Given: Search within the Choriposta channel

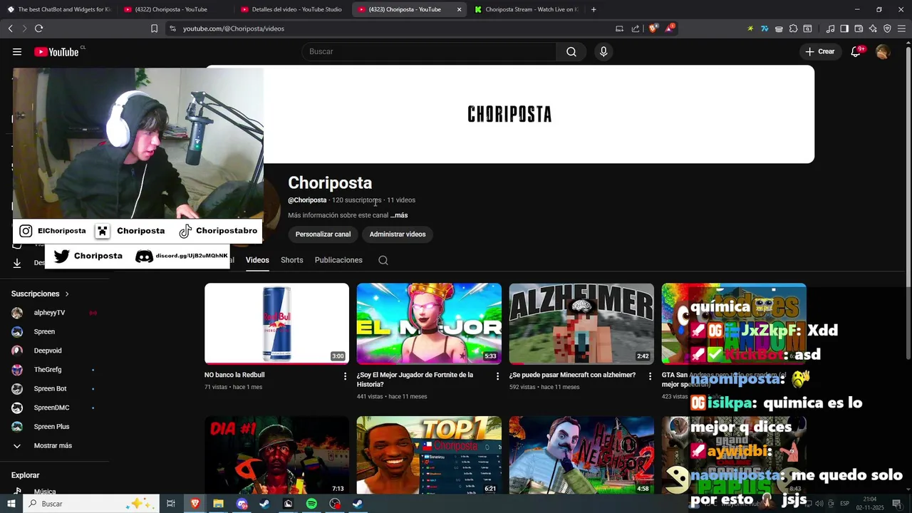Looking at the screenshot, I should (383, 260).
